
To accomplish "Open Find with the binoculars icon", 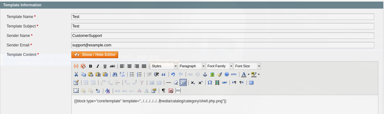I will (x=115, y=75).
